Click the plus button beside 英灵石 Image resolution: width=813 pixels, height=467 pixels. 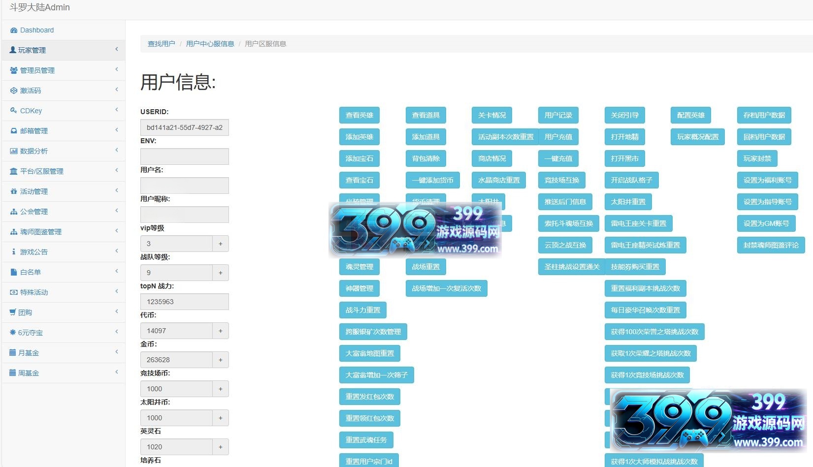point(221,447)
